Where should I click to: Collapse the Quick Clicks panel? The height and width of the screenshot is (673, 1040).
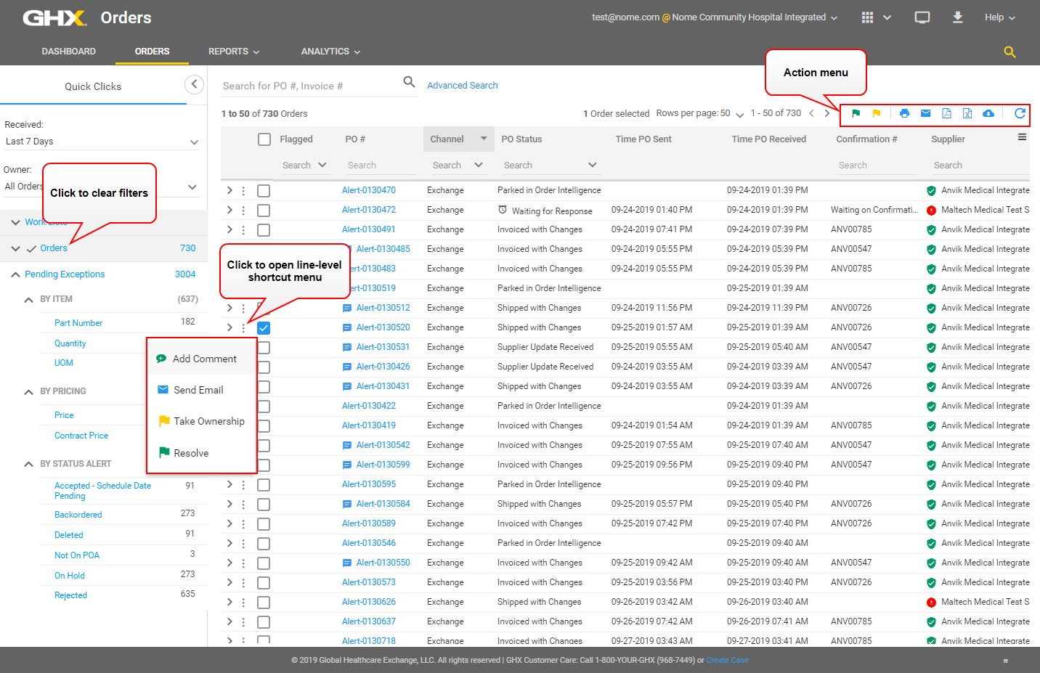coord(194,84)
